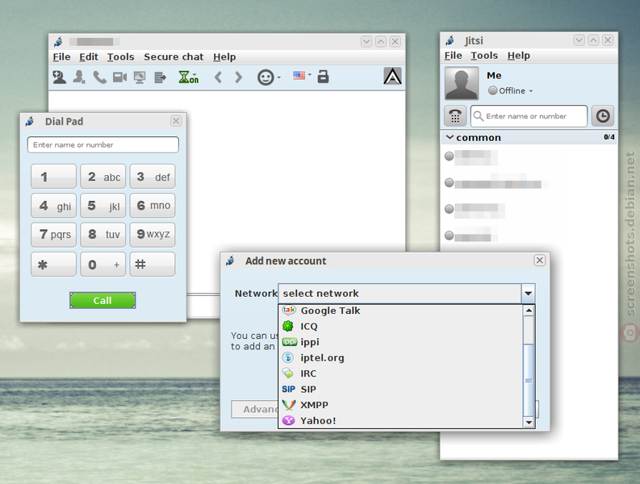Select the second contact in common group
Viewport: 640px width, 484px height.
(x=529, y=183)
